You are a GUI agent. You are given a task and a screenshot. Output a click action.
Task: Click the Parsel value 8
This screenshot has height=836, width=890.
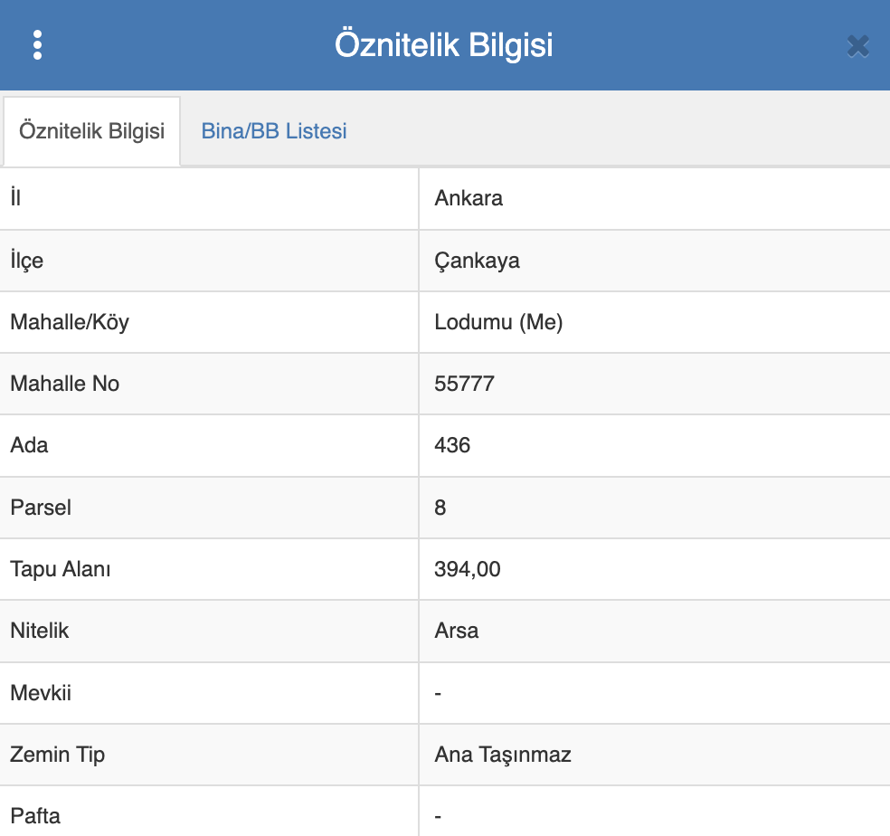440,508
